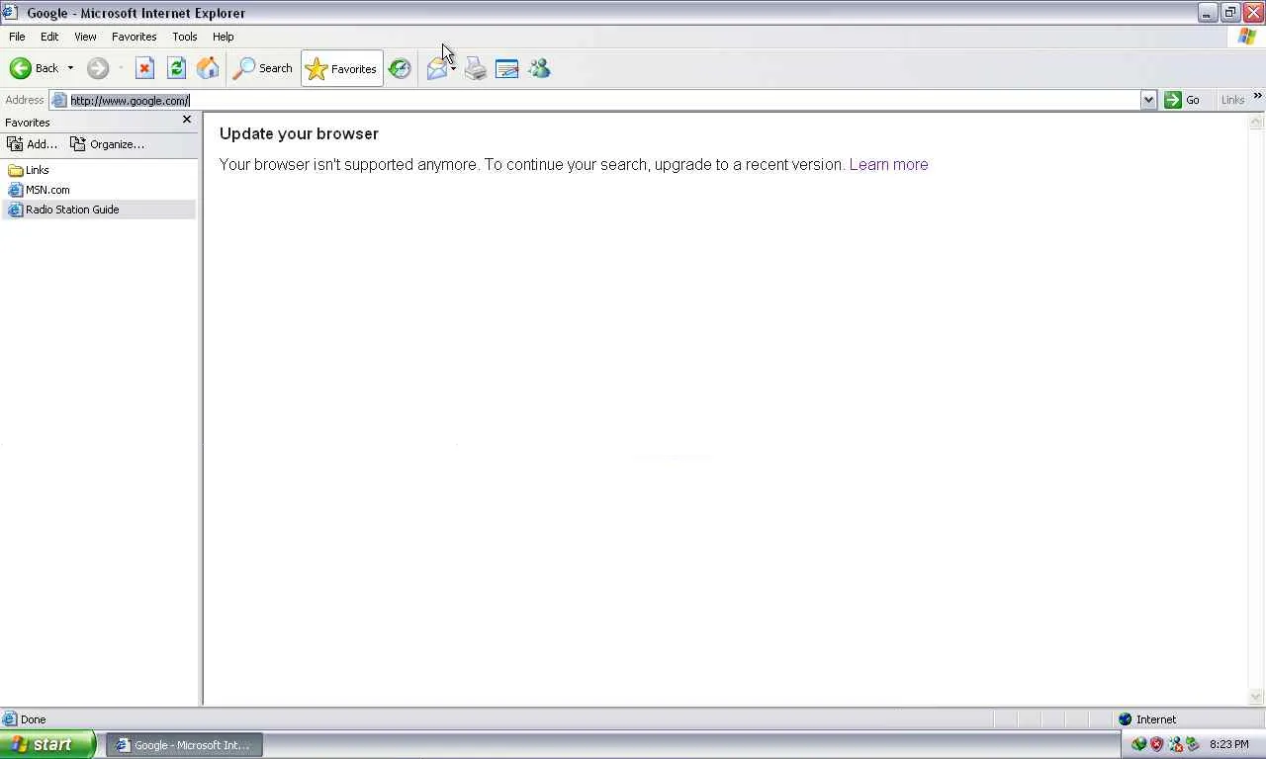Go to the Home page icon

(x=208, y=68)
